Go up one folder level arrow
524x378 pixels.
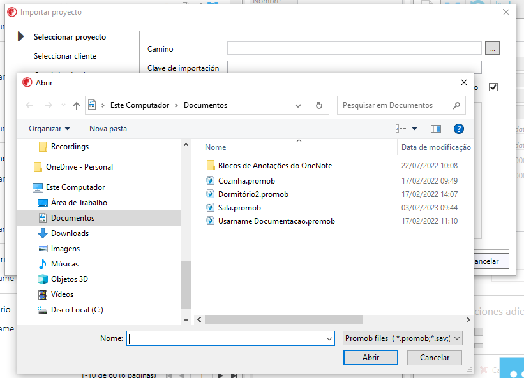[x=77, y=105]
